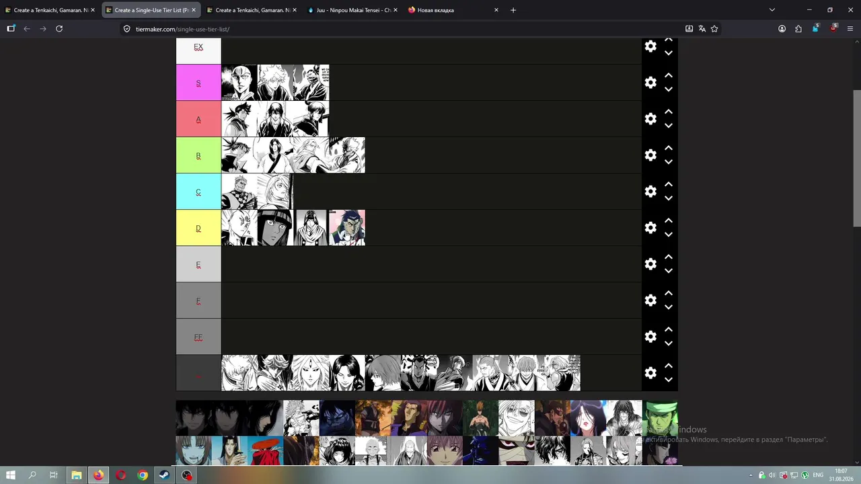Expand the list all tabs dropdown
The image size is (861, 484).
(772, 10)
